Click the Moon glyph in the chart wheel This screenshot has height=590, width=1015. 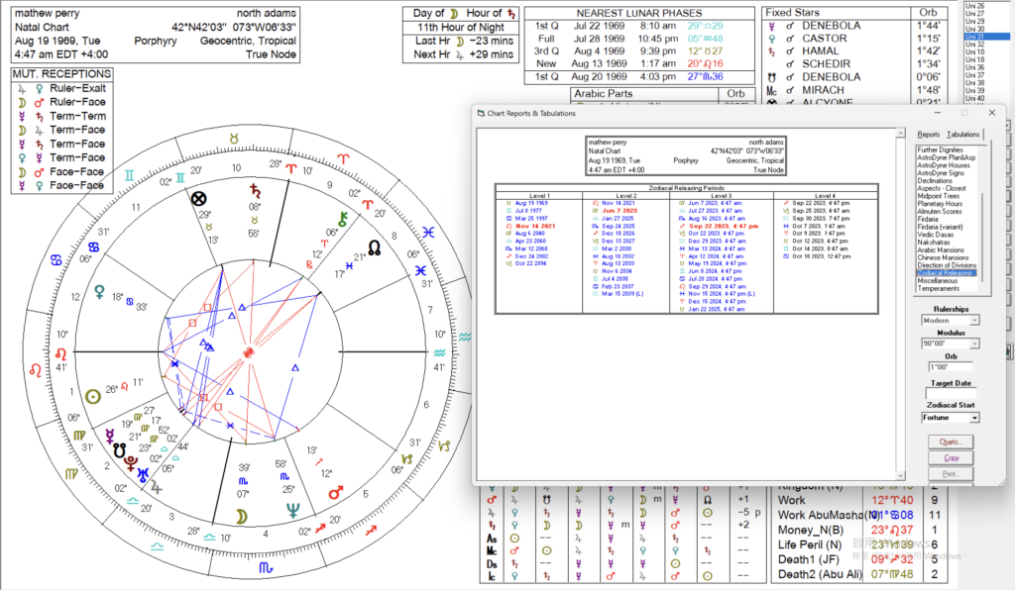point(241,515)
